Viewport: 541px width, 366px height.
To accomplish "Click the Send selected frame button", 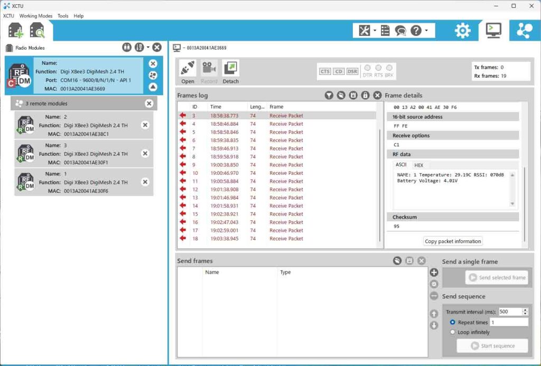I will pyautogui.click(x=497, y=277).
